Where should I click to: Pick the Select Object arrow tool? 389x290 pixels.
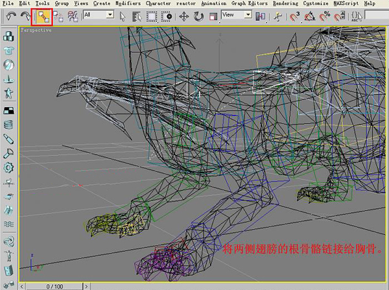coord(123,17)
